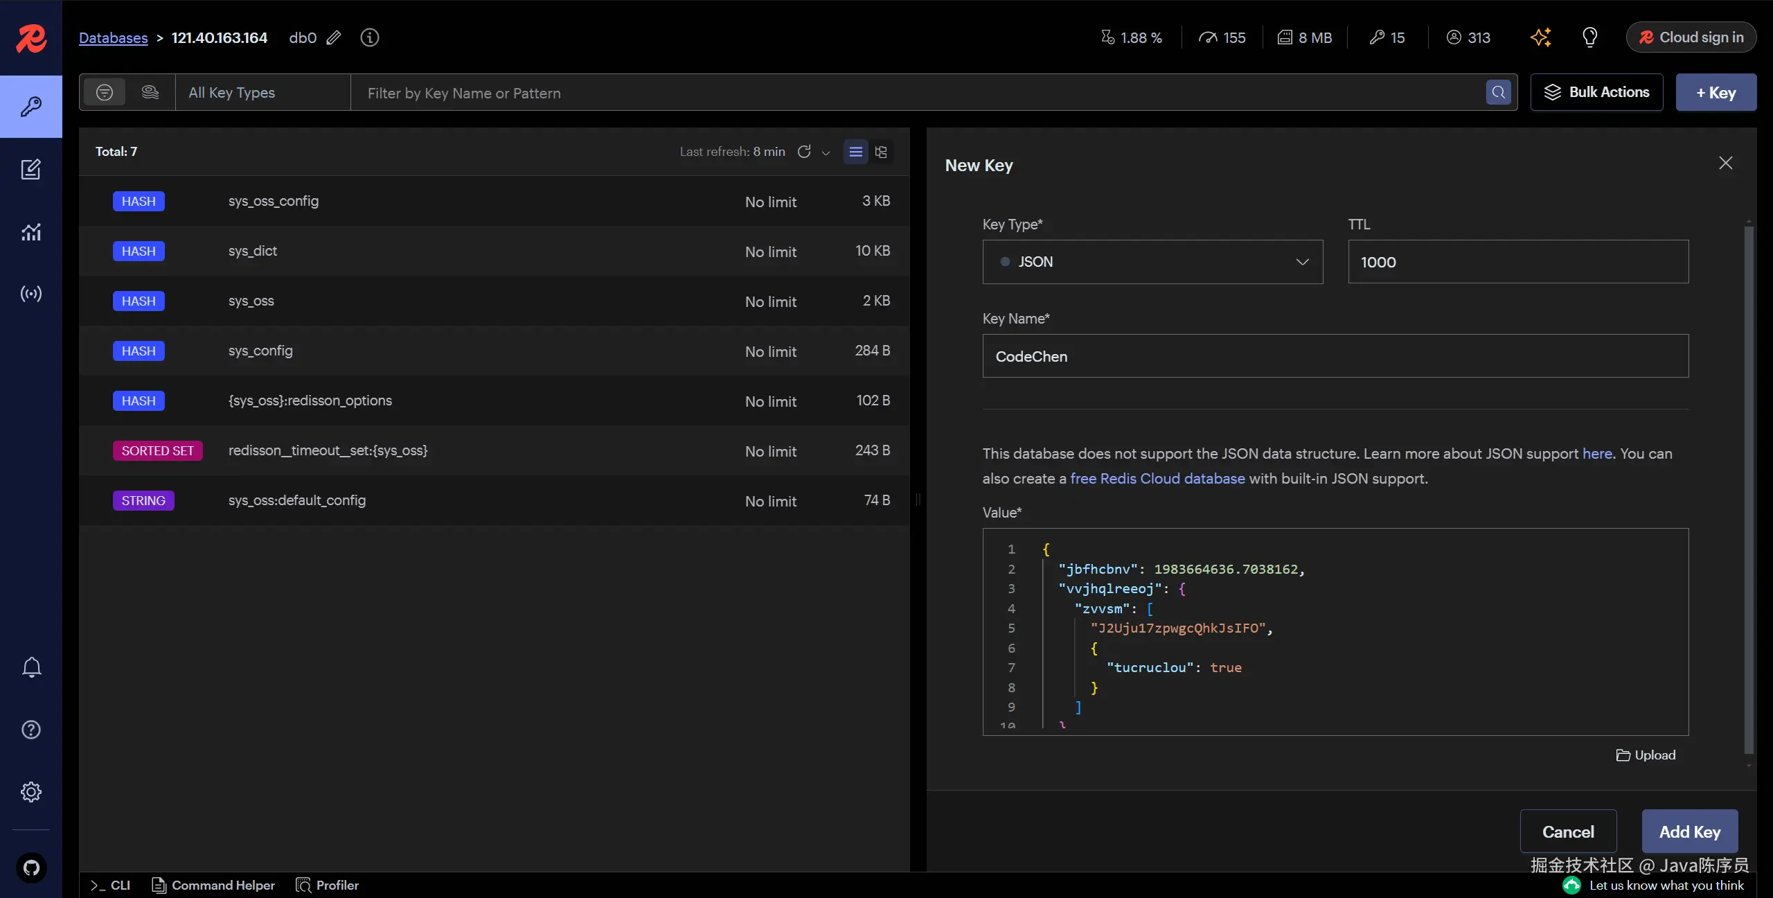Expand auto-refresh options chevron
Screen dimensions: 1773x898
826,152
